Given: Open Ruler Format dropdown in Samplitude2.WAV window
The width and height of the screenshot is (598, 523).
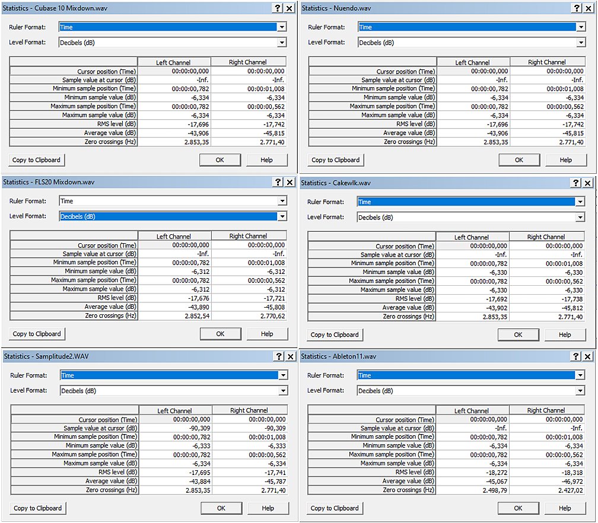Looking at the screenshot, I should pyautogui.click(x=283, y=375).
